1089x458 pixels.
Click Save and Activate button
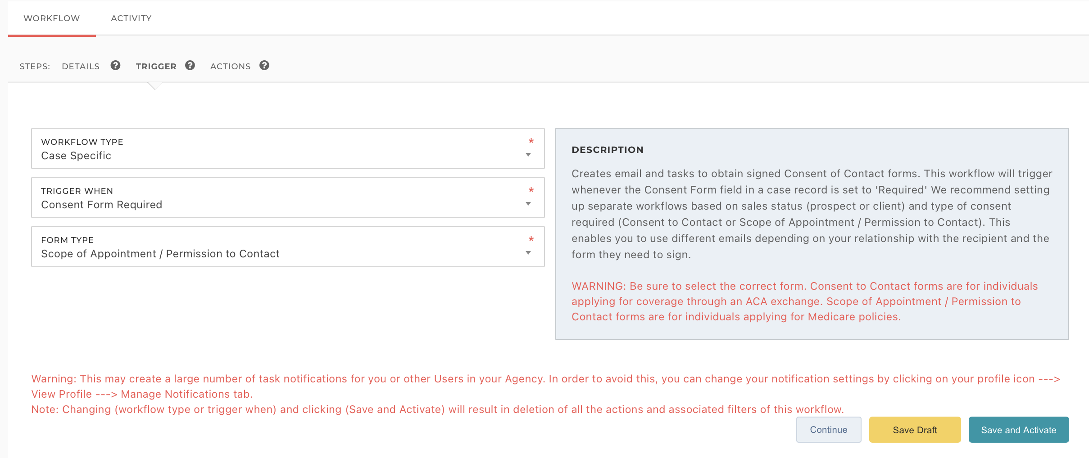pos(1018,430)
